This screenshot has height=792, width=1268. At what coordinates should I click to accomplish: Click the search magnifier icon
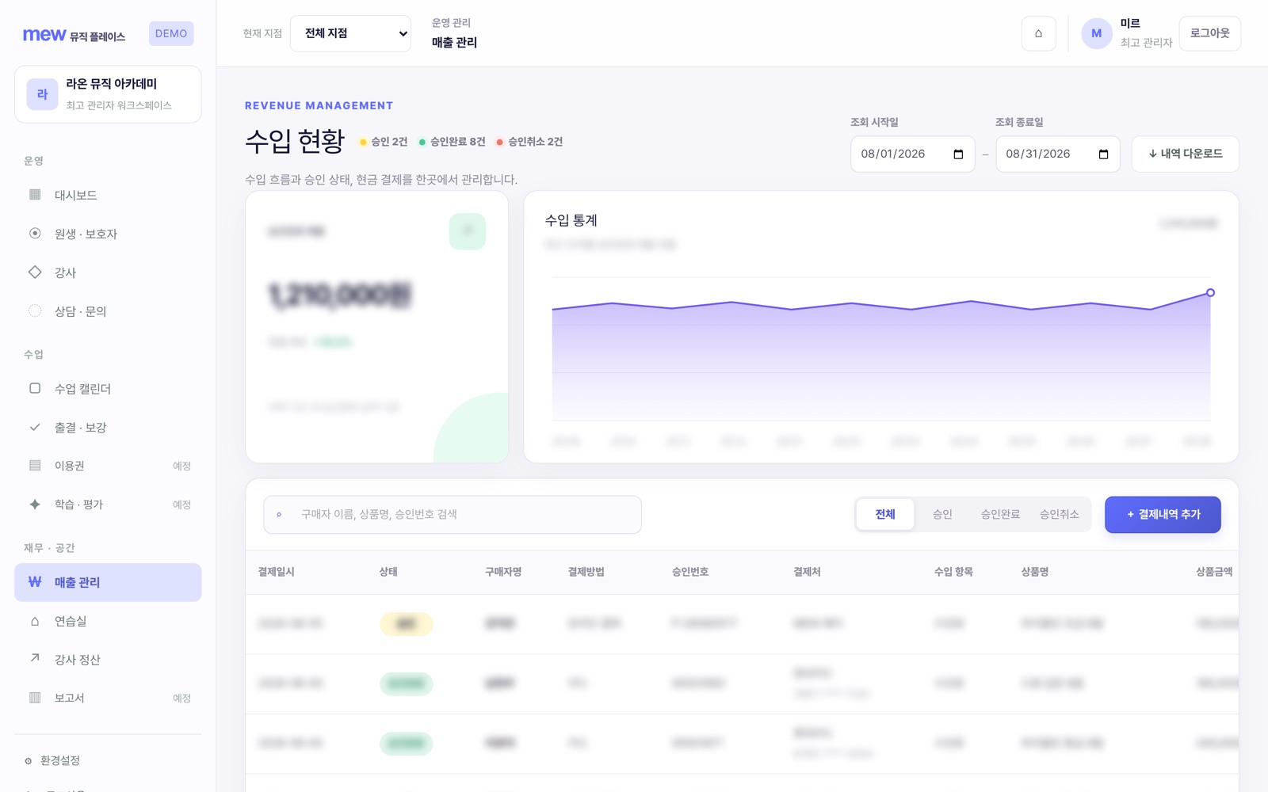pyautogui.click(x=279, y=515)
